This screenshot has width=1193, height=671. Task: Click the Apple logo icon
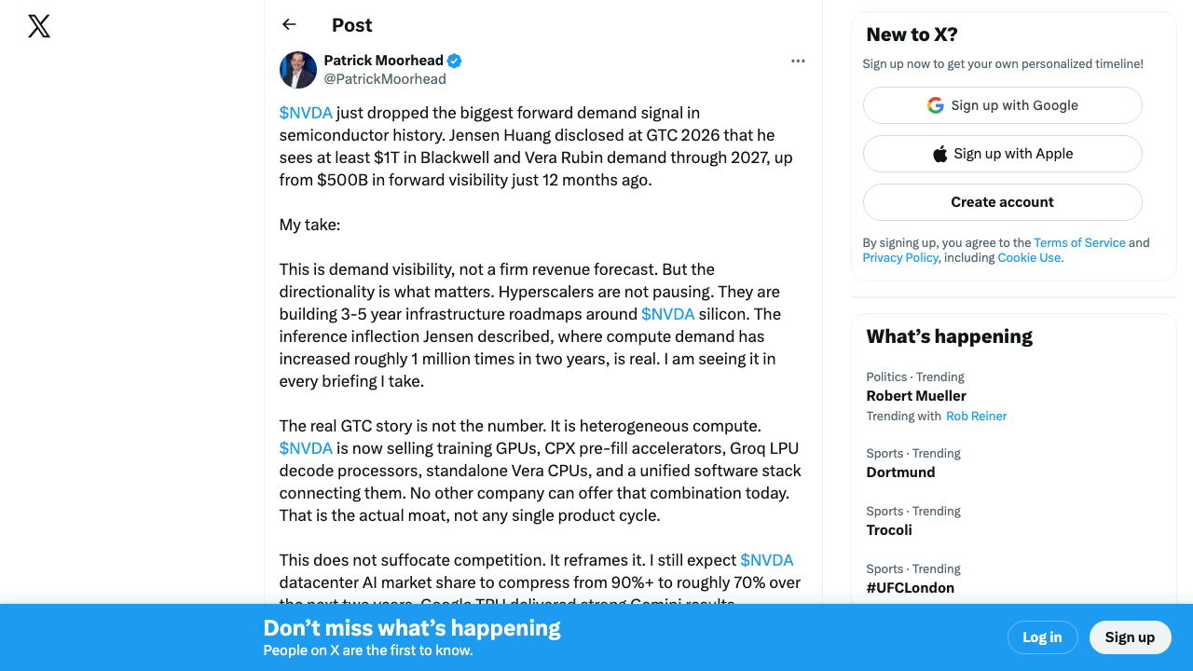pyautogui.click(x=940, y=154)
